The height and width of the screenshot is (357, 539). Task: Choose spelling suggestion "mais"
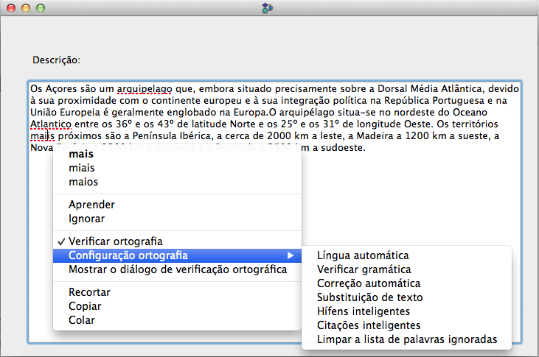[x=81, y=155]
